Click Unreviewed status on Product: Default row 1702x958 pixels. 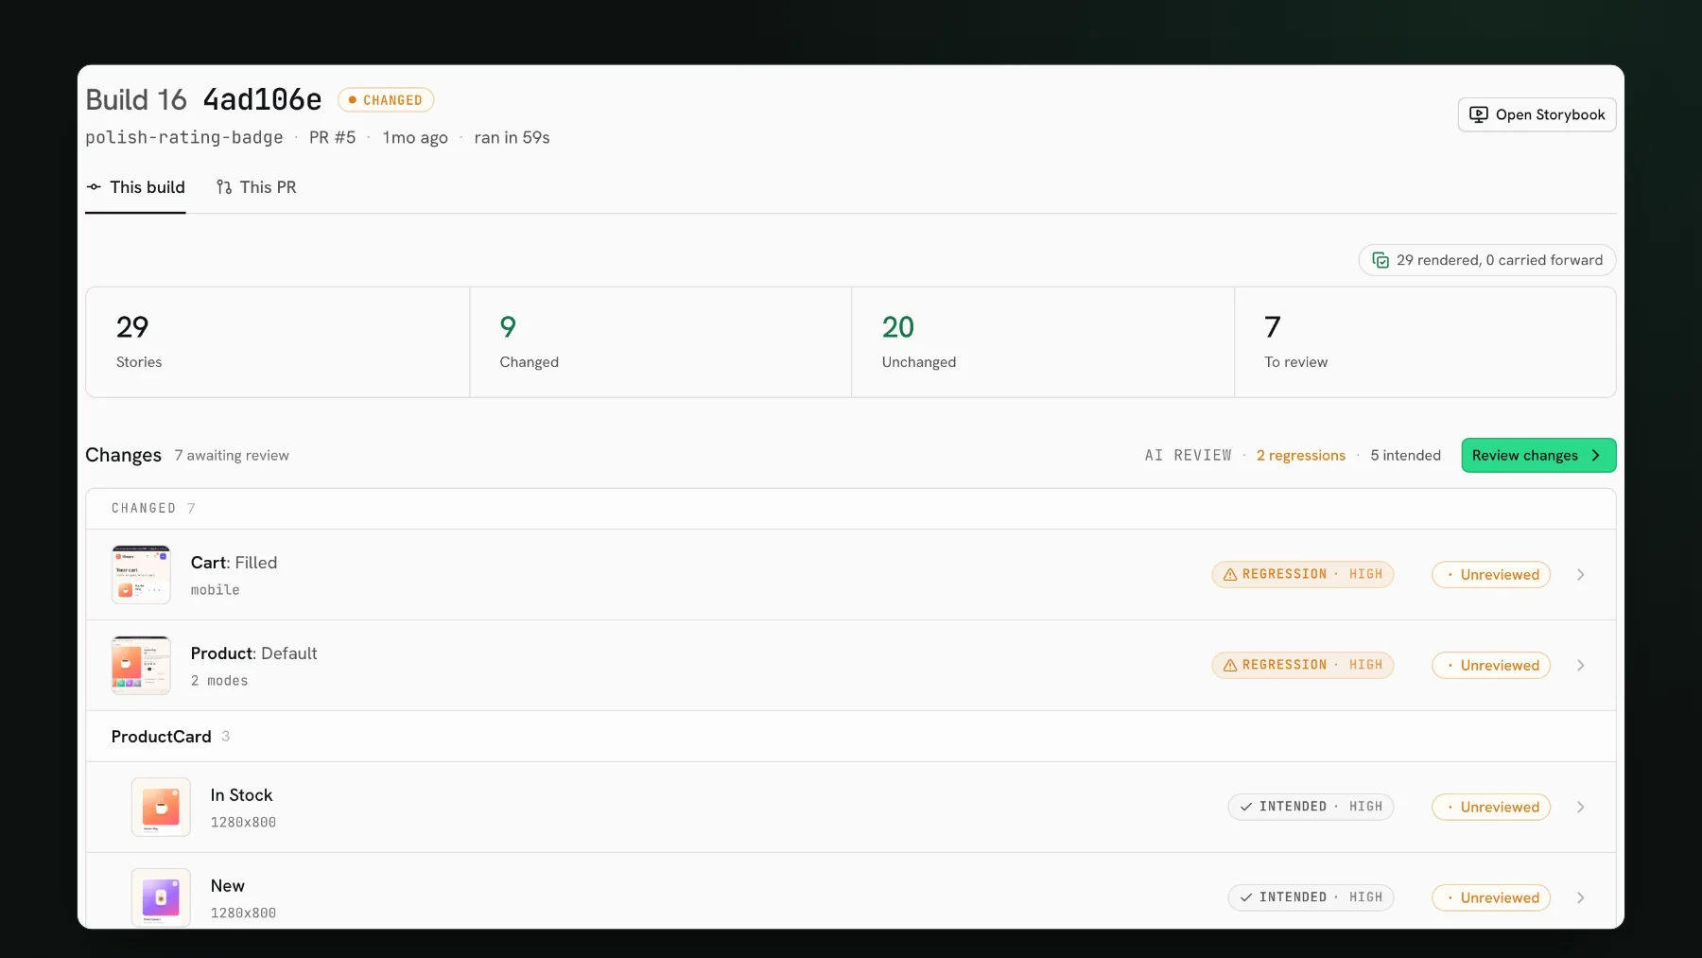click(1491, 666)
